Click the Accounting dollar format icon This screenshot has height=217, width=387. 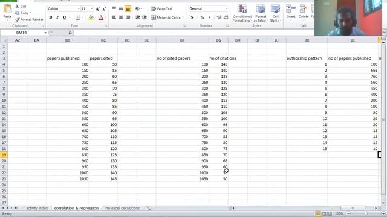[192, 17]
